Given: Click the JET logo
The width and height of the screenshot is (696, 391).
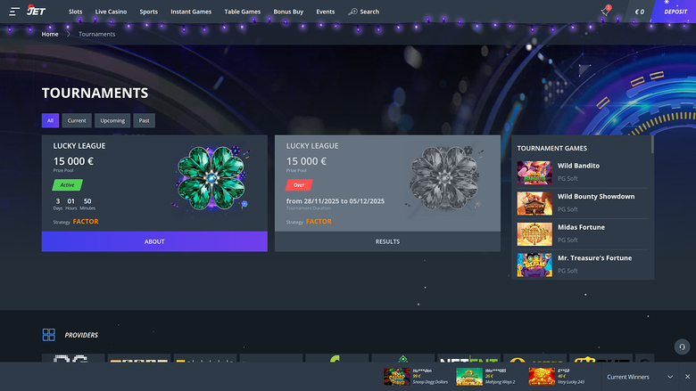Looking at the screenshot, I should coord(36,11).
